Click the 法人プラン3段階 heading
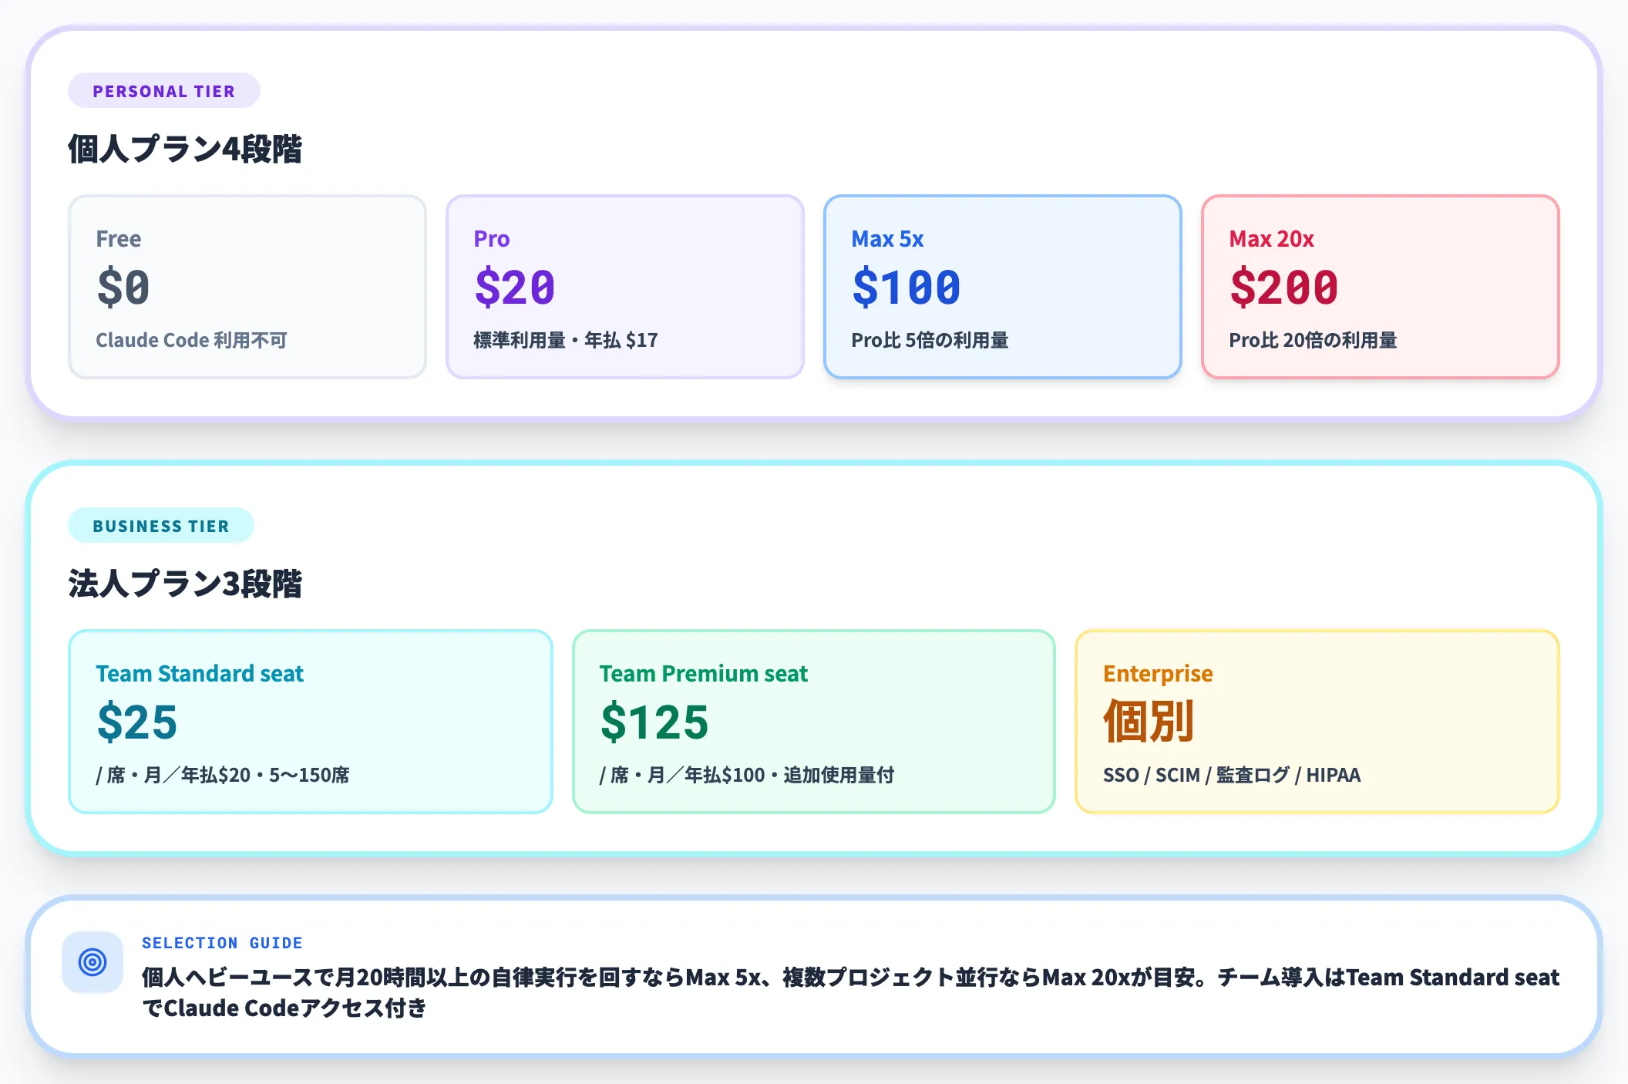 (185, 584)
